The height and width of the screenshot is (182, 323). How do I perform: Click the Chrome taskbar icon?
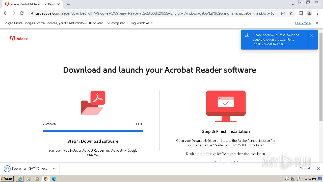[46, 179]
